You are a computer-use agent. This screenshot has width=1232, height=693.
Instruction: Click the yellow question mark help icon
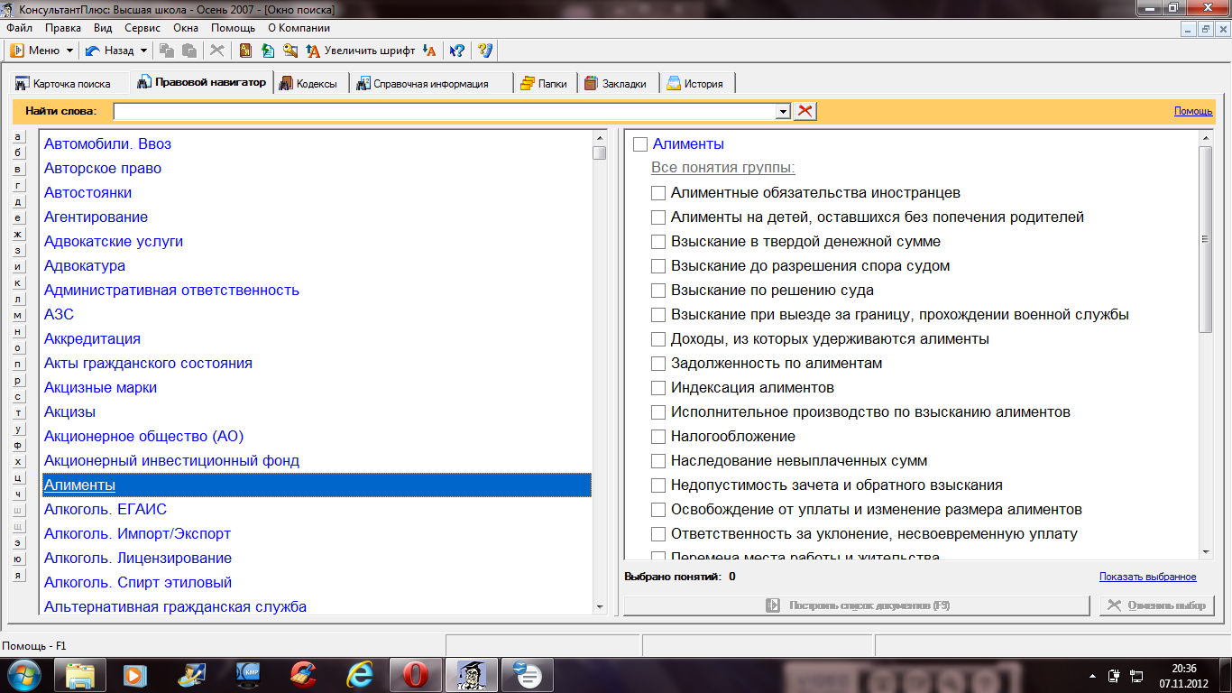click(485, 51)
